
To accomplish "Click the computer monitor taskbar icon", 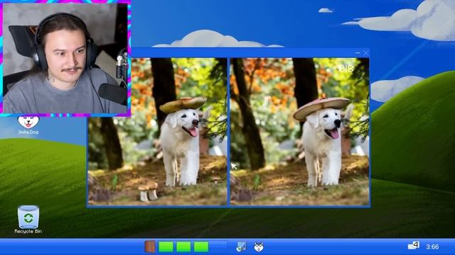I will (241, 246).
